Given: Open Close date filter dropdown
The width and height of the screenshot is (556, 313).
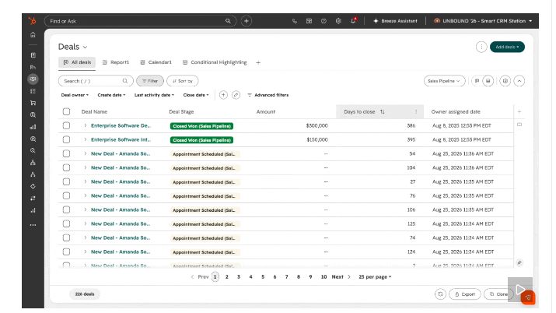Looking at the screenshot, I should [196, 95].
